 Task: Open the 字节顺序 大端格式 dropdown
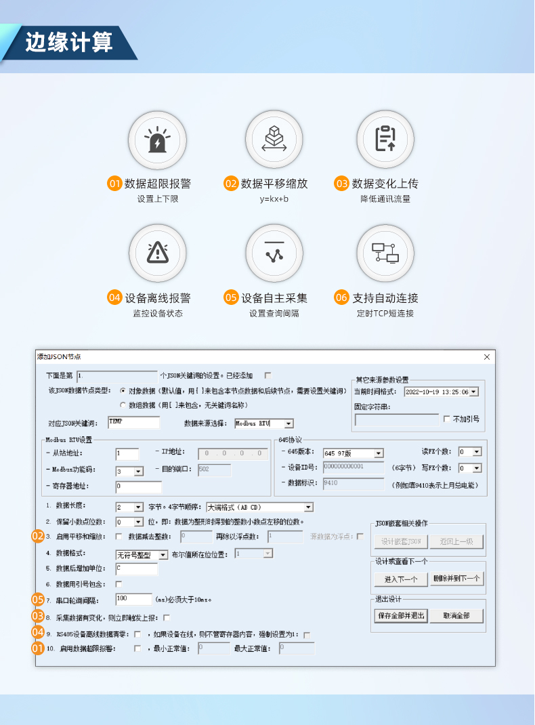click(x=308, y=507)
